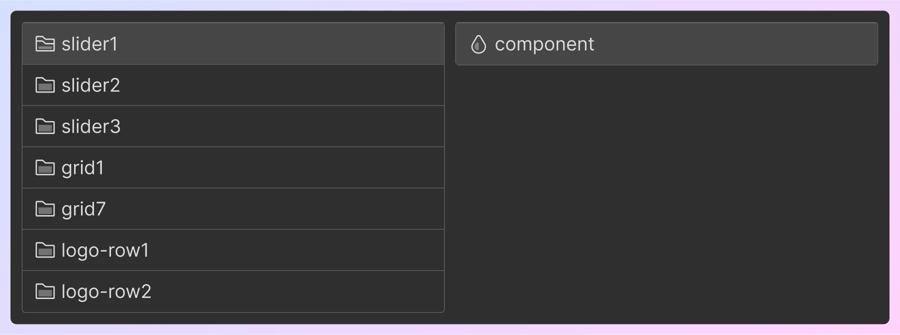Select the grid7 row in the left list
Screen dimensions: 900x335
(x=200, y=209)
